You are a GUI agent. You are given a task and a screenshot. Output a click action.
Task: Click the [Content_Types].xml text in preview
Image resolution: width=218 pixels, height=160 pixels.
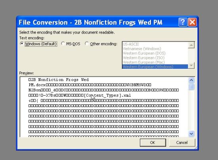[x=107, y=96]
